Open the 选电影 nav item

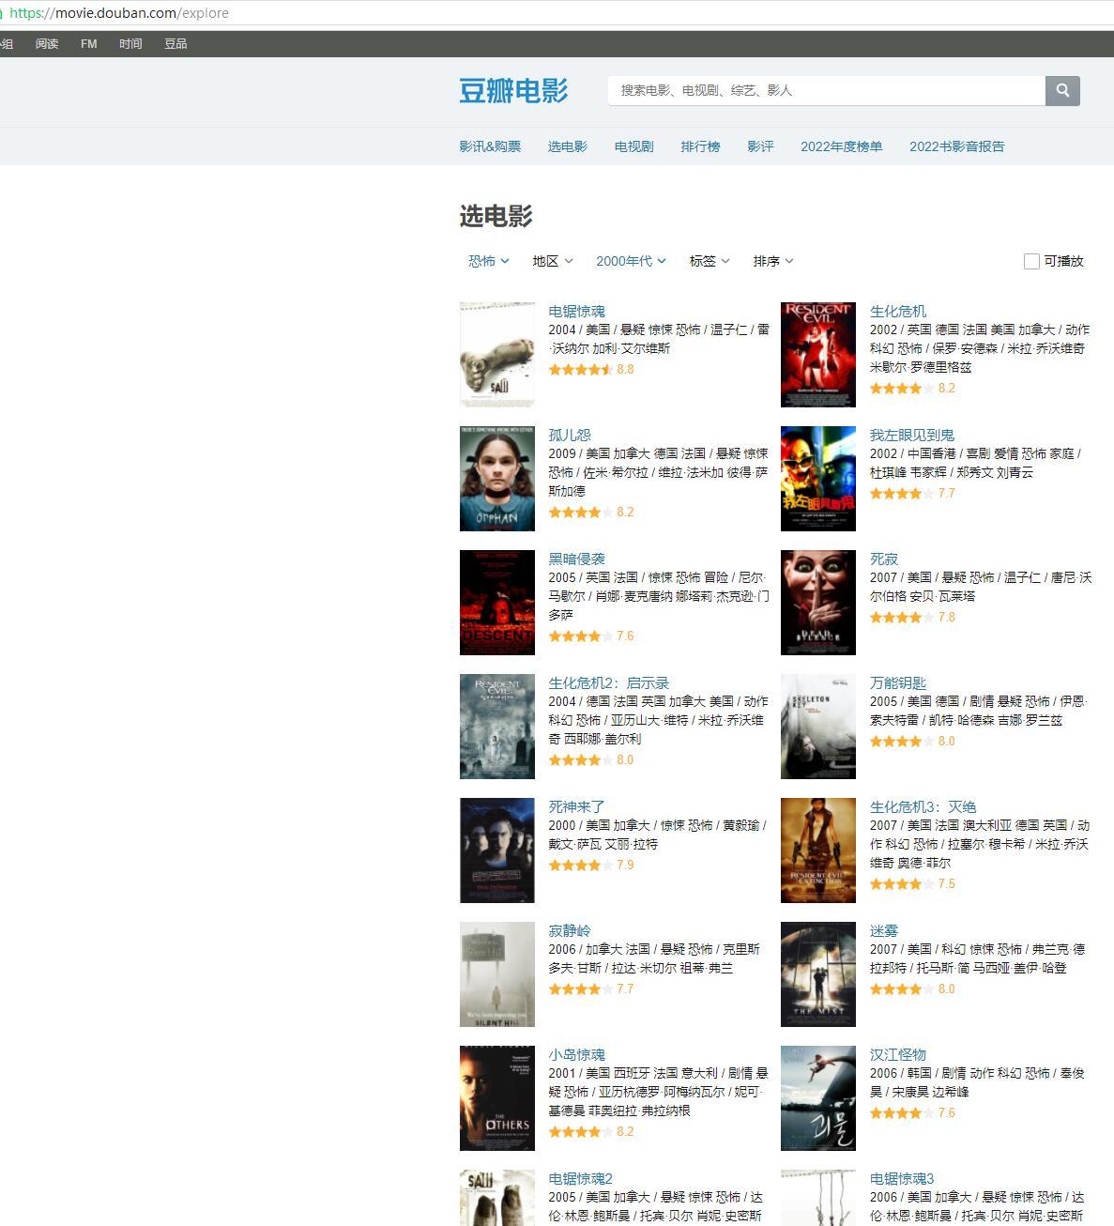pos(568,146)
